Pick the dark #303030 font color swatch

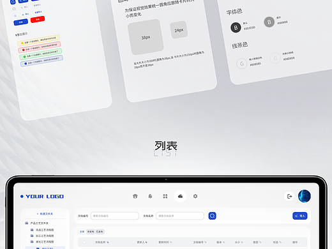point(236,27)
